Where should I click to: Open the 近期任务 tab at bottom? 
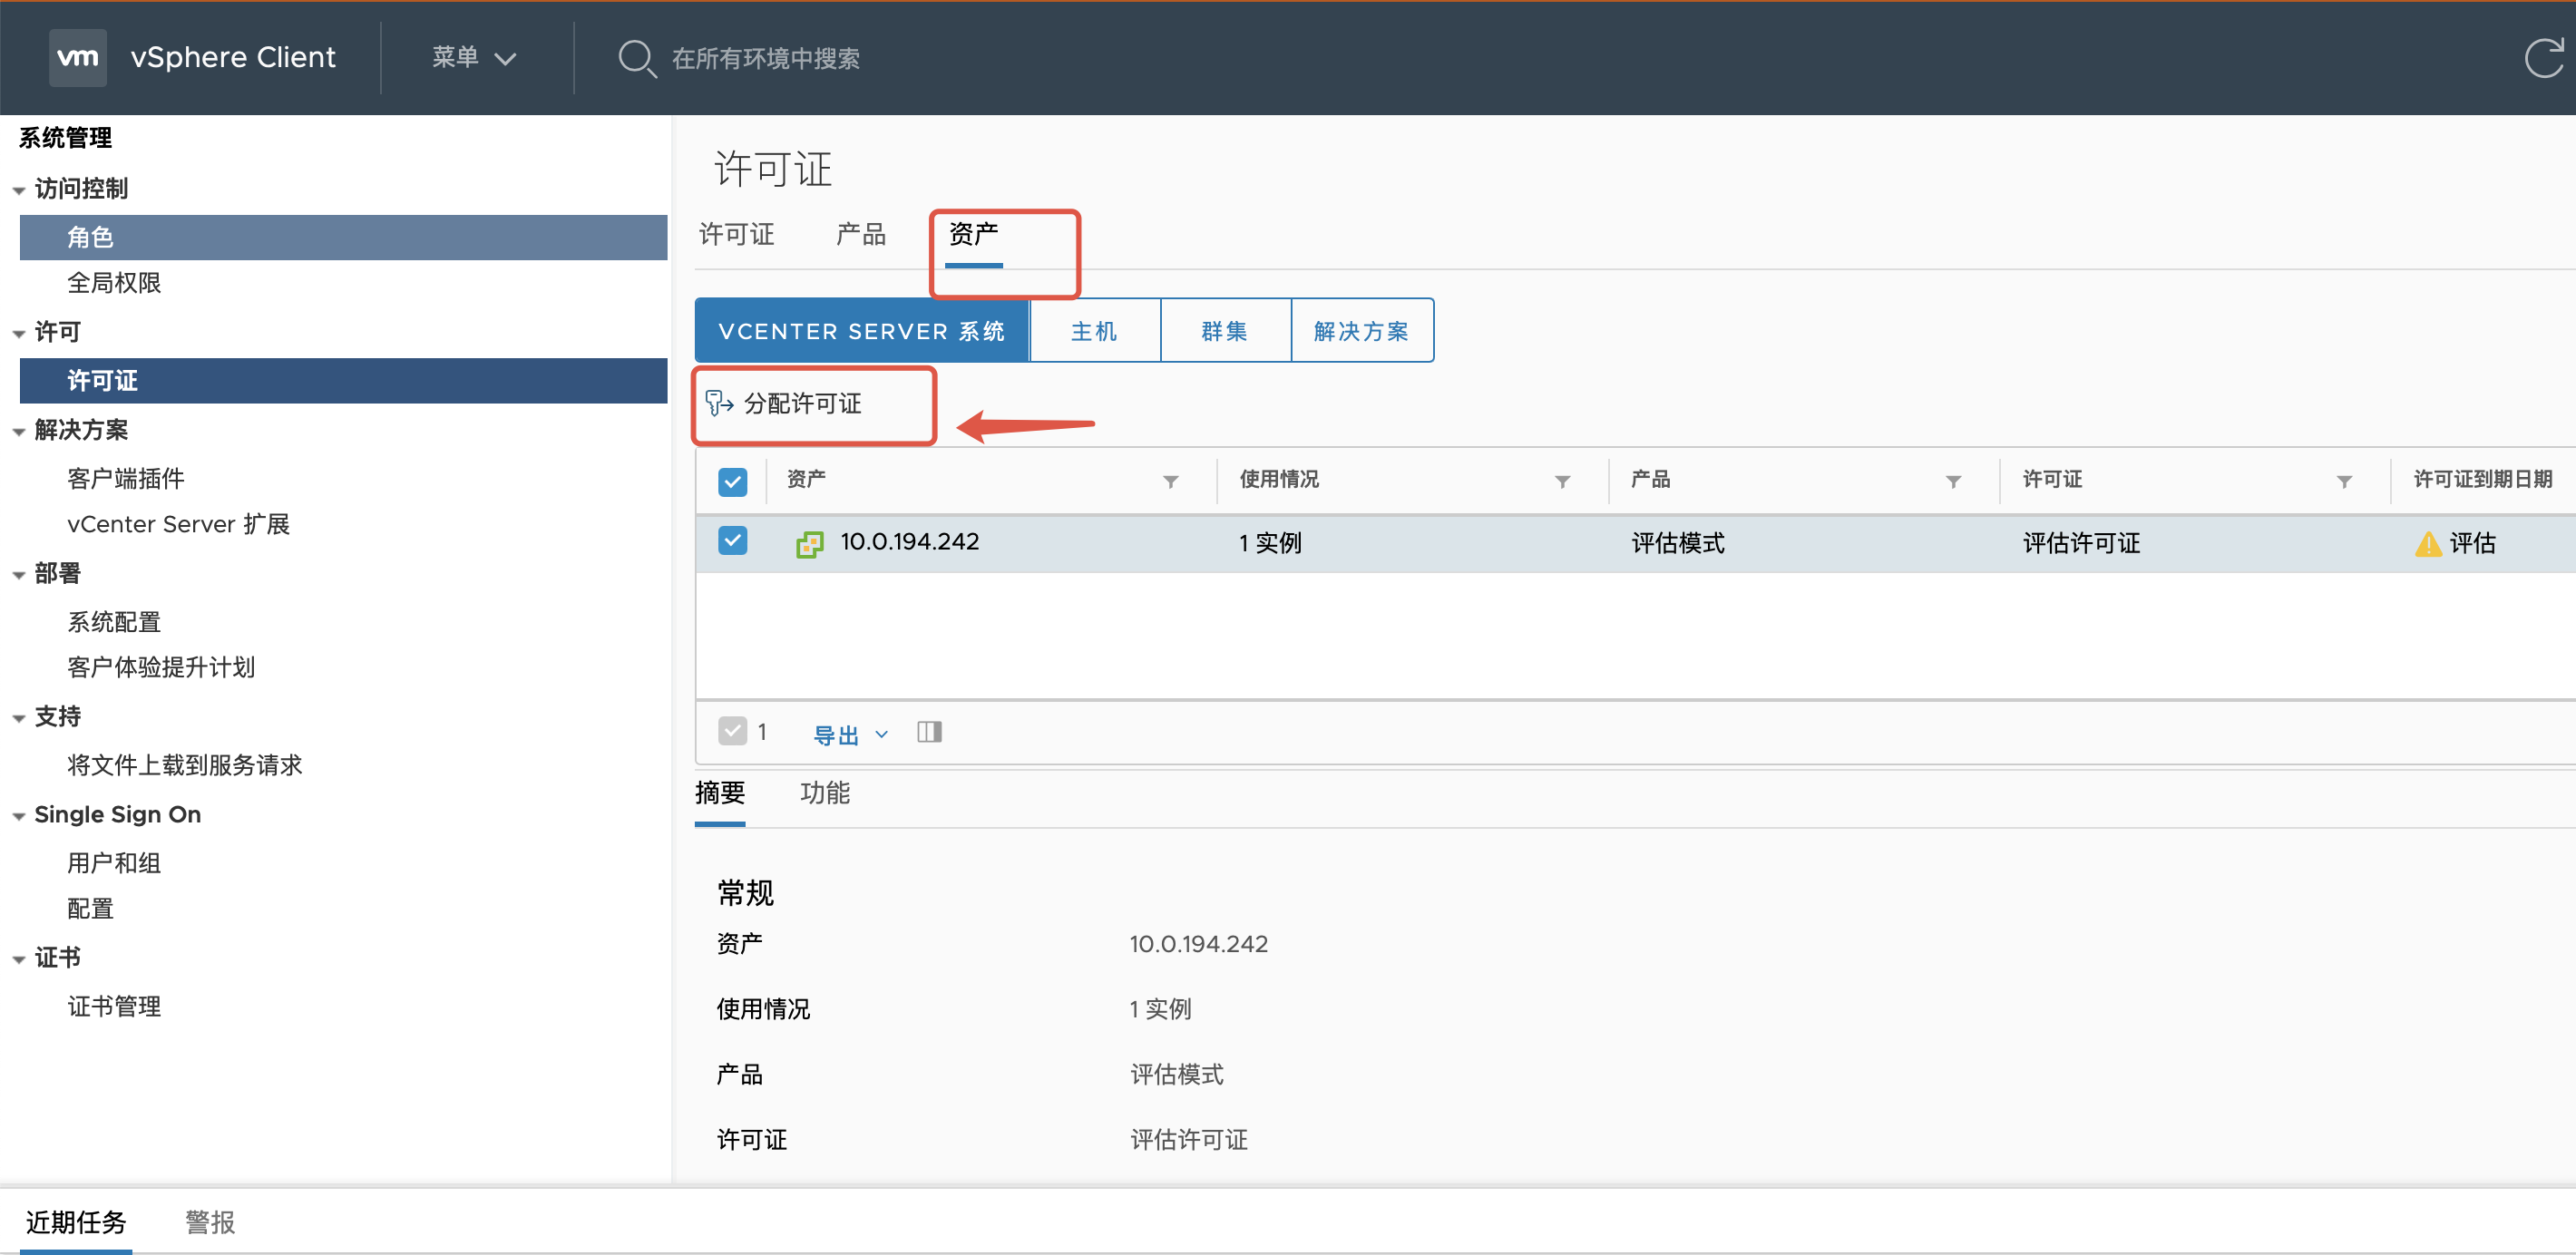pos(76,1222)
